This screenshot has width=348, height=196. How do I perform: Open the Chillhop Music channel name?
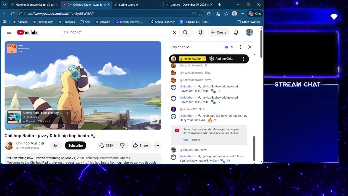click(x=28, y=143)
